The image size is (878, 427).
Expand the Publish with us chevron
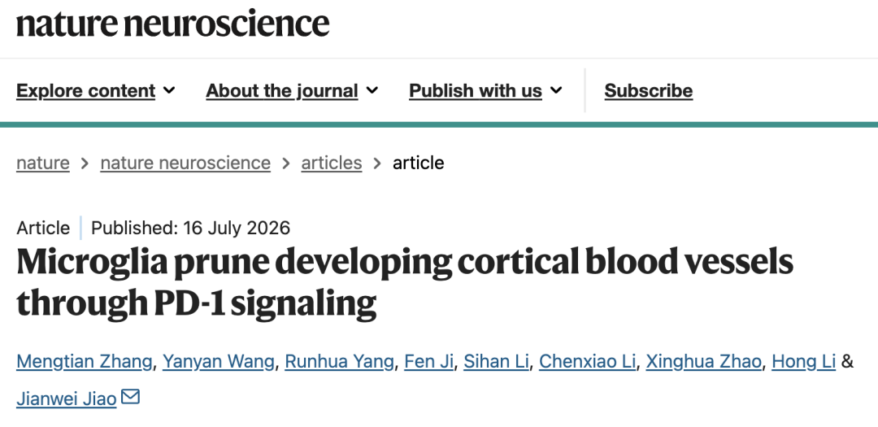[556, 90]
